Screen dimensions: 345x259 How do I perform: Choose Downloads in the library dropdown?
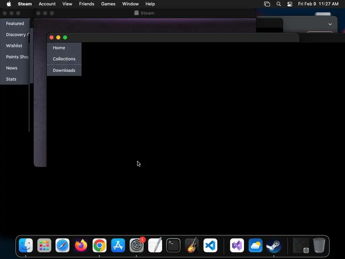coord(64,70)
